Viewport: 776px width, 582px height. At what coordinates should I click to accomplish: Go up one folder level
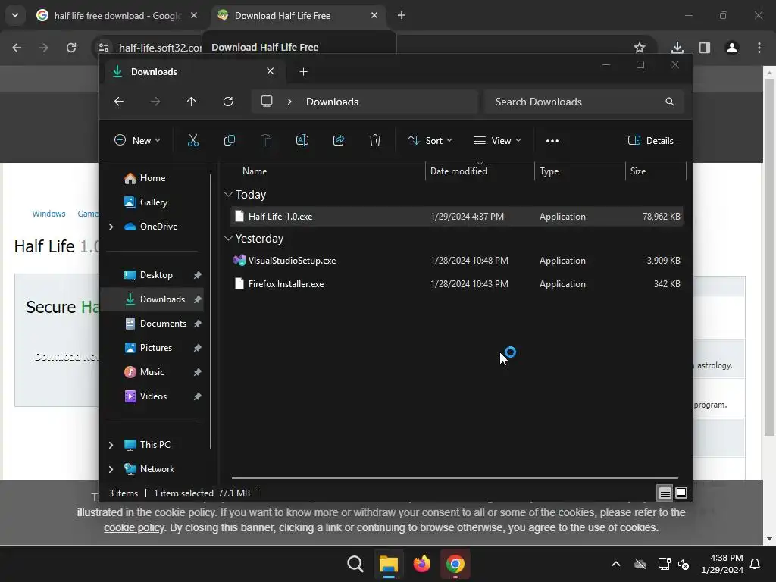click(192, 102)
